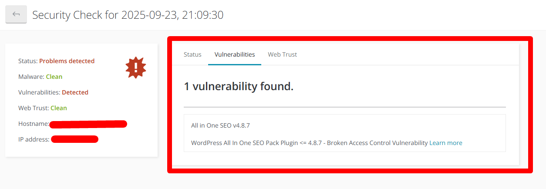546x189 pixels.
Task: Click the redacted IP address value
Action: click(x=75, y=139)
